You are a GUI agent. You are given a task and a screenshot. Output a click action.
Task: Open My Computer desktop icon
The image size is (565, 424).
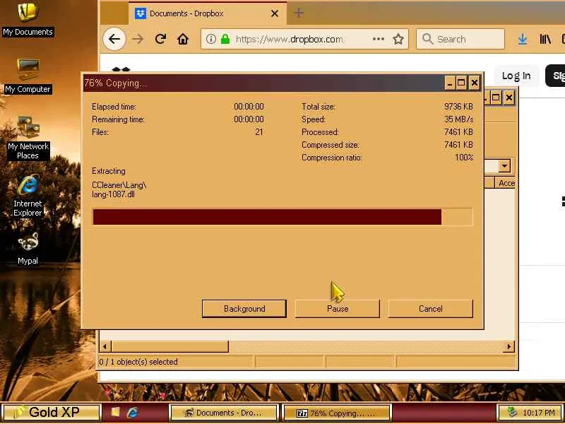[x=28, y=76]
